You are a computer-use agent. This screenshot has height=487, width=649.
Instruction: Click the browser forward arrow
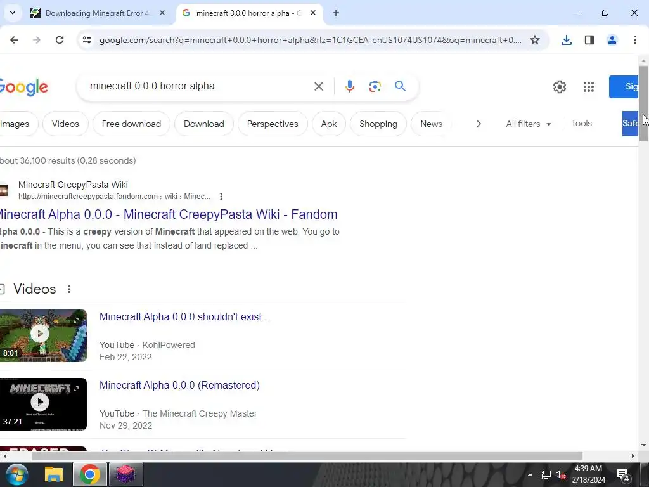[37, 40]
